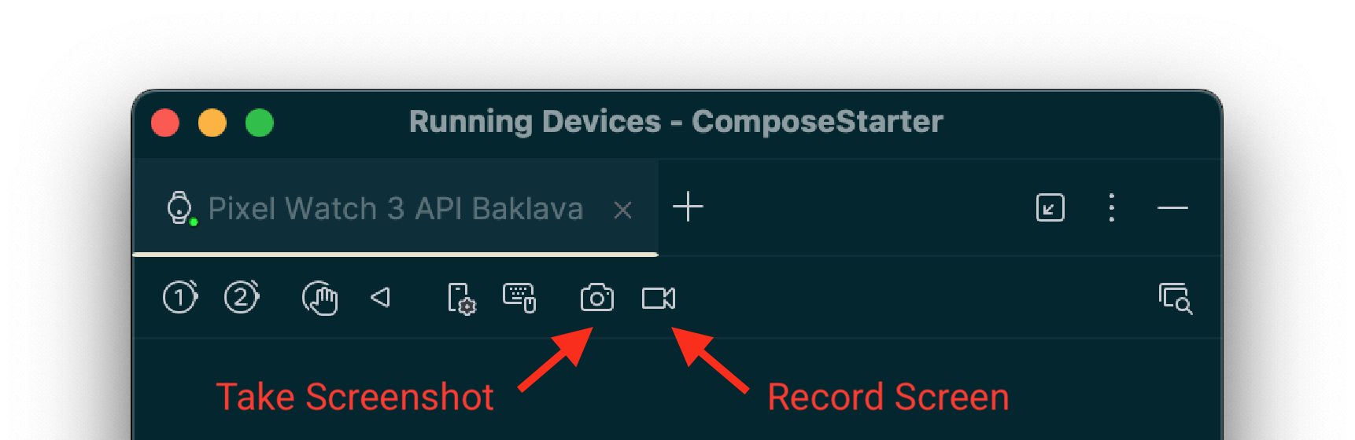The image size is (1355, 440).
Task: Click the watch icon on the device tab
Action: [179, 207]
